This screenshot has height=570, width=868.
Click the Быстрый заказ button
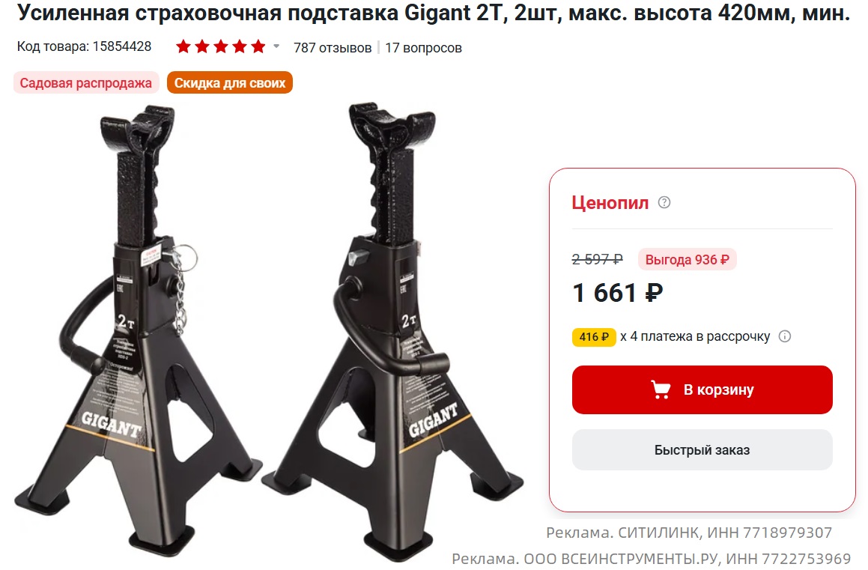coord(702,450)
